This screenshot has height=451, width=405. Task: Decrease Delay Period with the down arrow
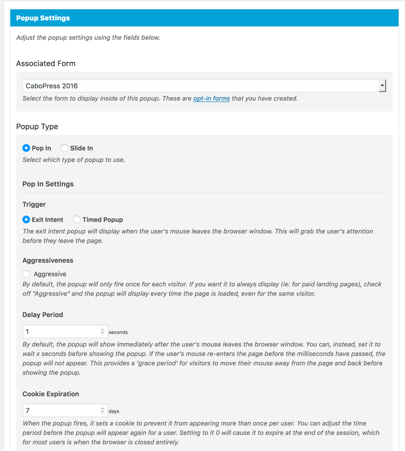(102, 334)
